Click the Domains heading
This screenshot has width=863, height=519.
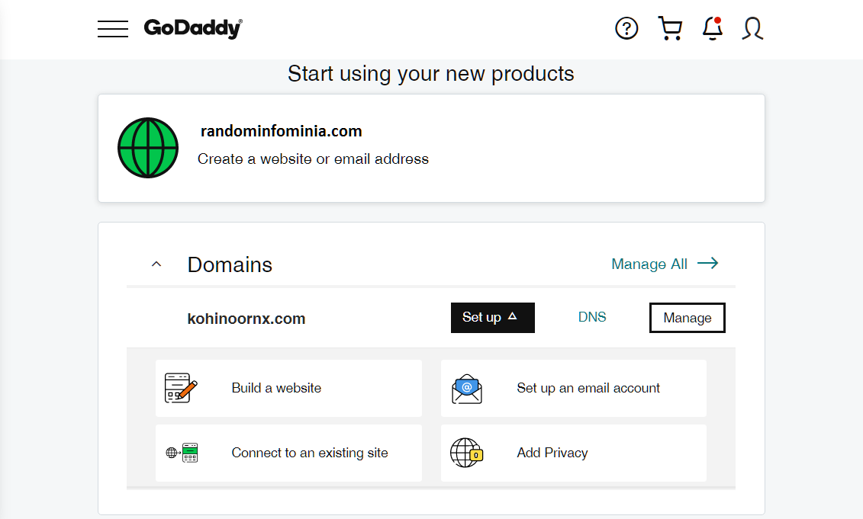click(230, 265)
